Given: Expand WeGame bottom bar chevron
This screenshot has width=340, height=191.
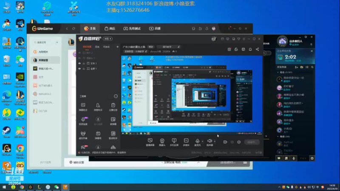Looking at the screenshot, I should 198,163.
